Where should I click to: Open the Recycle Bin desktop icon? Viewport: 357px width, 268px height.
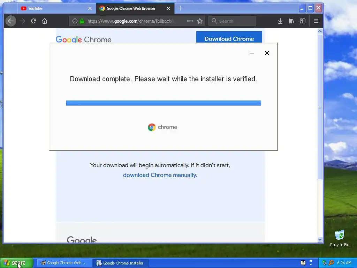(x=340, y=238)
